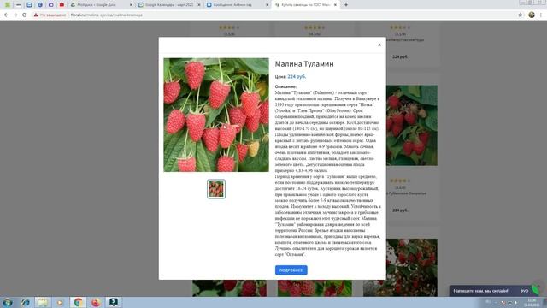Screen dimensions: 547x308
Task: Click the network icon in the system tray
Action: coord(509,302)
